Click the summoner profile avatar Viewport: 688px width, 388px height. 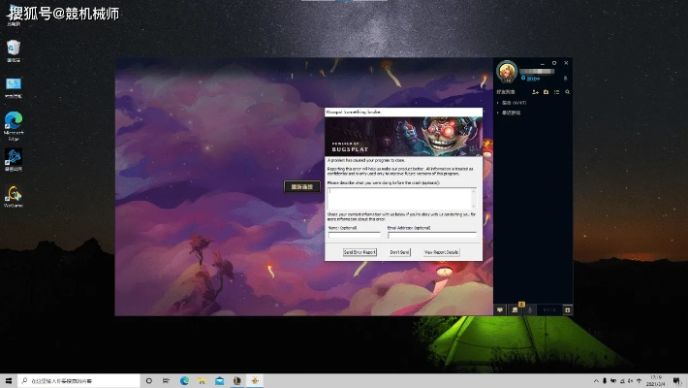[506, 72]
